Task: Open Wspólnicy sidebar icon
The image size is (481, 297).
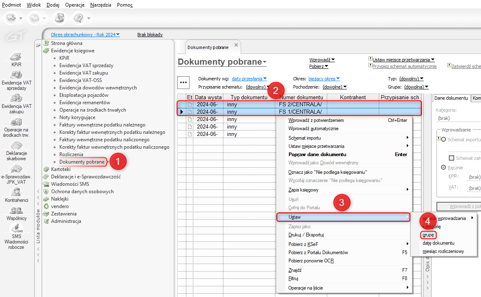Action: click(x=16, y=210)
